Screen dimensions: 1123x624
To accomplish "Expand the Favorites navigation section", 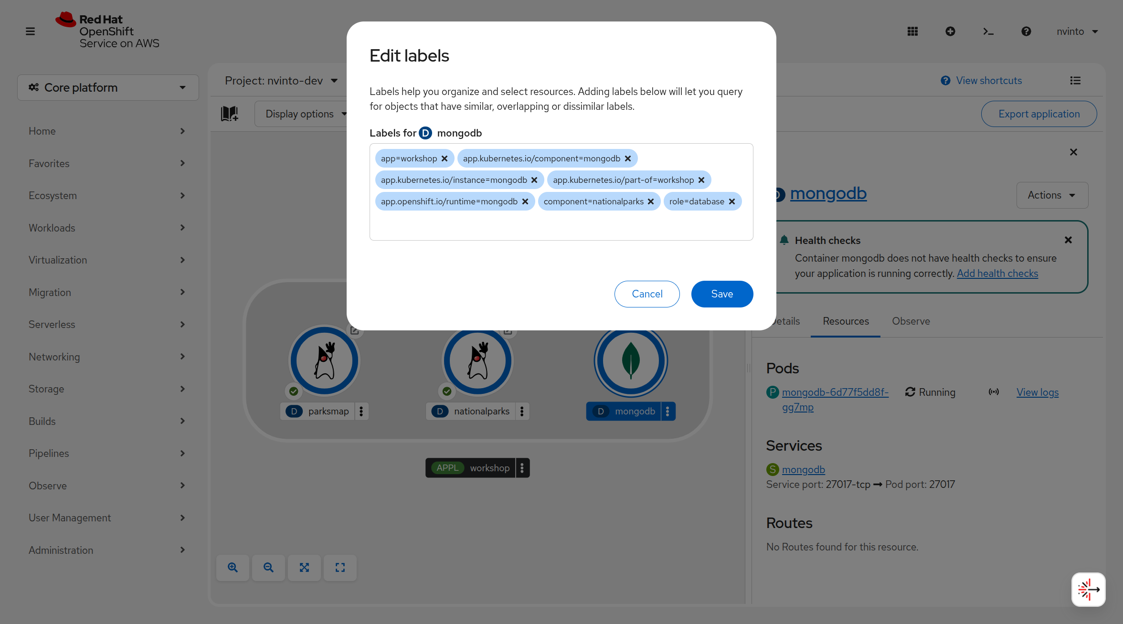I will [107, 163].
